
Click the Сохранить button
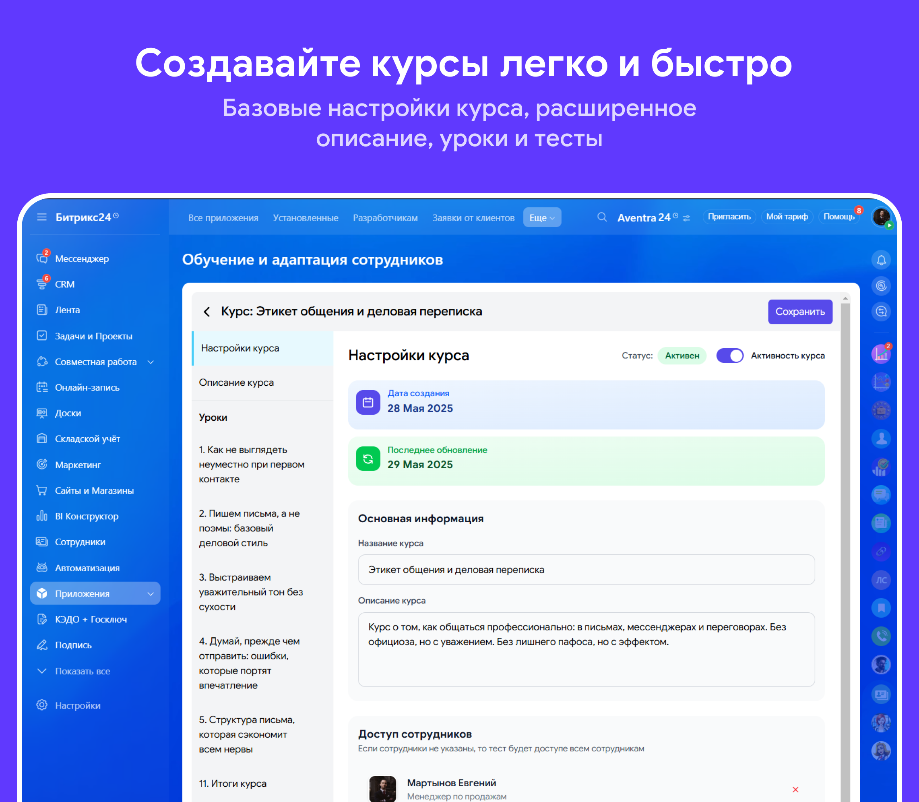(x=799, y=312)
